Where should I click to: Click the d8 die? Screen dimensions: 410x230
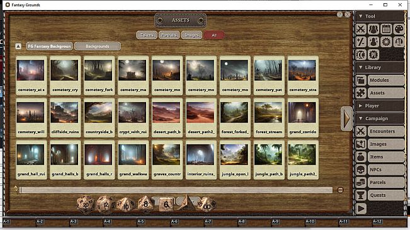coord(145,204)
